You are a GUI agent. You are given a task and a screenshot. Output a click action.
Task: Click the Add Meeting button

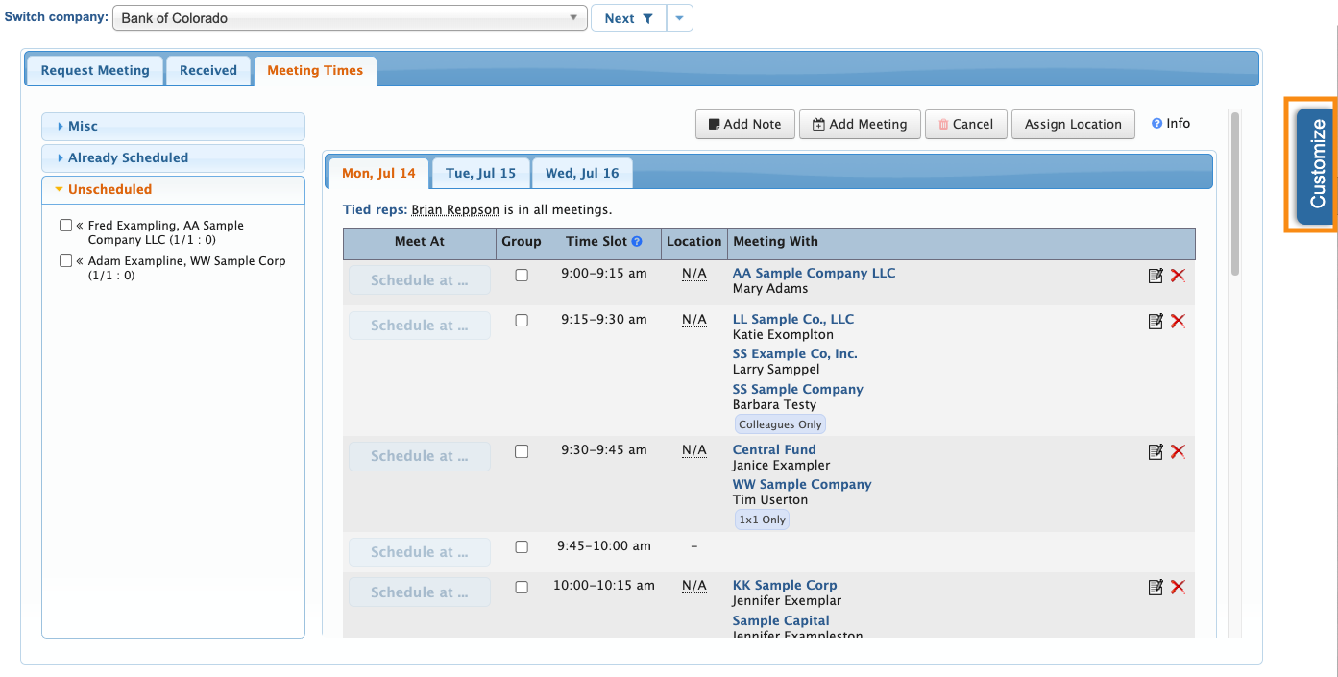(860, 124)
